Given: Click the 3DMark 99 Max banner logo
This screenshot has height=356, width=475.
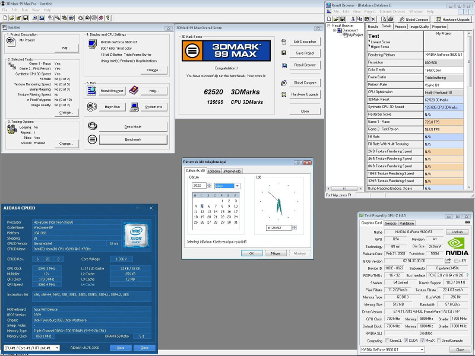Looking at the screenshot, I should click(226, 50).
